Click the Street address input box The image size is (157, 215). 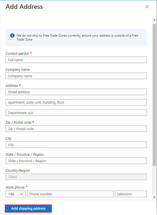click(76, 92)
